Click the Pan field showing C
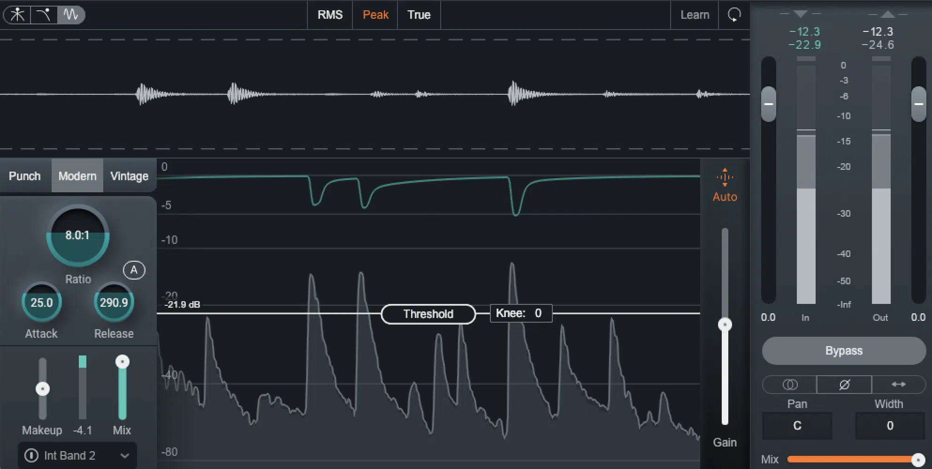 pos(797,426)
